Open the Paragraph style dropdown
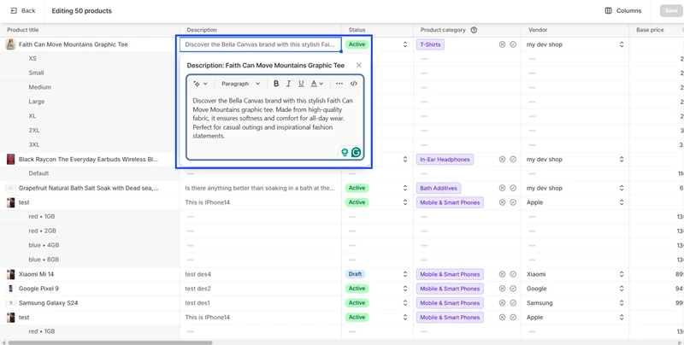This screenshot has height=345, width=684. [x=240, y=84]
